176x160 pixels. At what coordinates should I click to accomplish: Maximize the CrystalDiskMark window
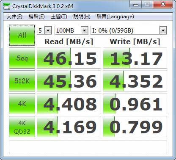click(x=147, y=5)
